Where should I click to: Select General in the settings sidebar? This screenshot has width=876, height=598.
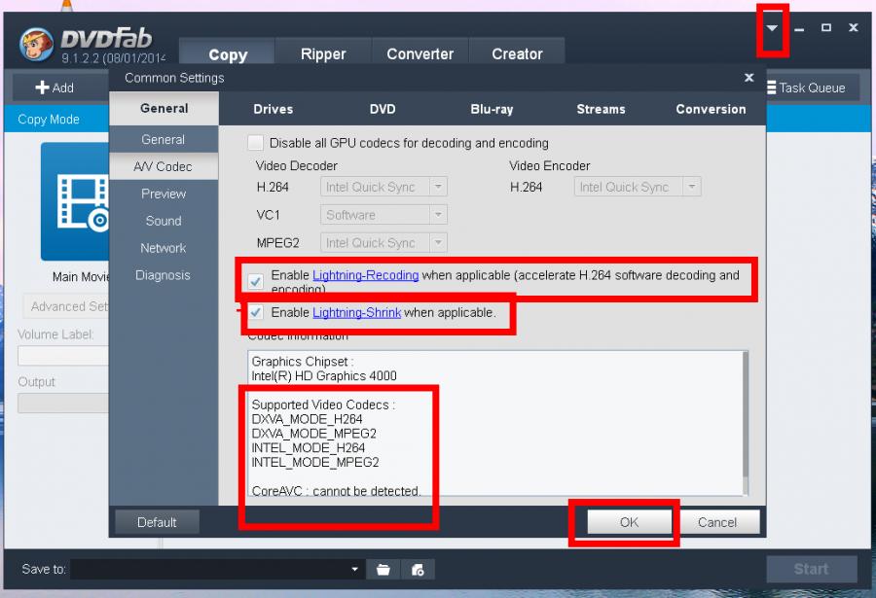tap(164, 139)
